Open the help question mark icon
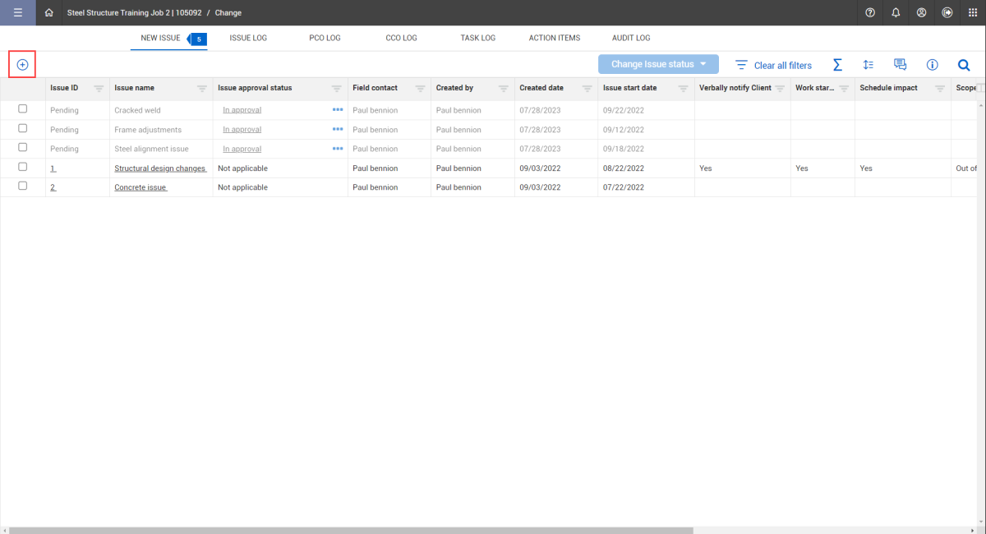The width and height of the screenshot is (986, 534). [870, 12]
